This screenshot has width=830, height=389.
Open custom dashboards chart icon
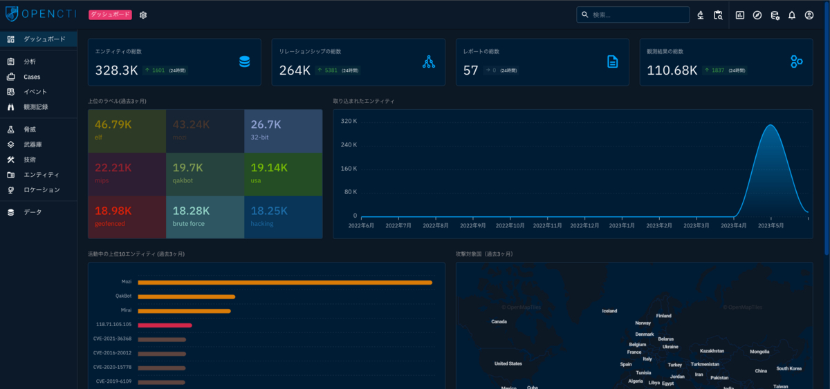740,15
